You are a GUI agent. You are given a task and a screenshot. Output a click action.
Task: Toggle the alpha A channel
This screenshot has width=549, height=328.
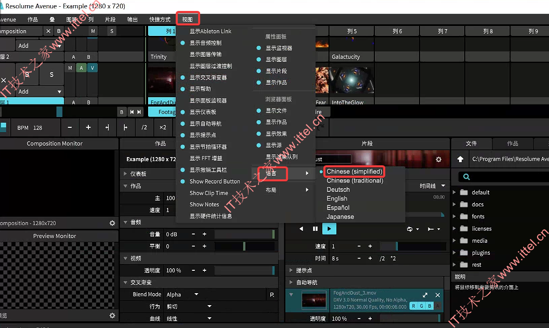[437, 306]
